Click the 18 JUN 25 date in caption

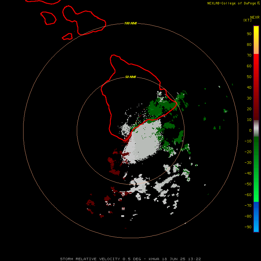[174, 259]
